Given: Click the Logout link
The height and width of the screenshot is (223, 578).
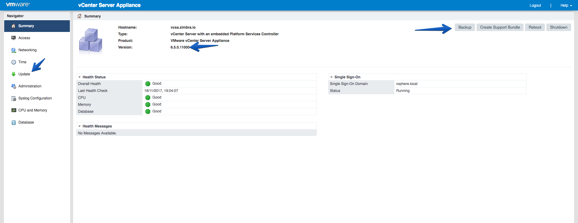Looking at the screenshot, I should tap(535, 5).
